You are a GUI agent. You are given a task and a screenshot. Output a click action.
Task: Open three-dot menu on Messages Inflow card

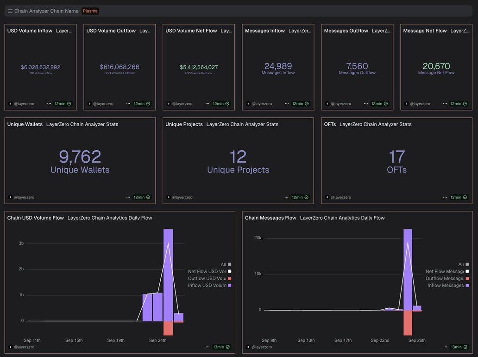pos(287,104)
